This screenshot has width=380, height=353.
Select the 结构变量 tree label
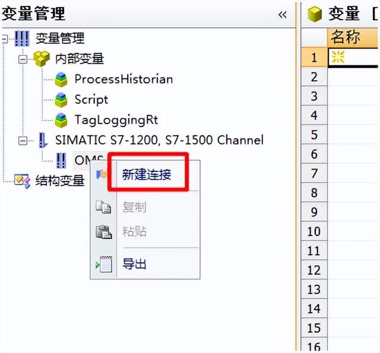tap(60, 180)
